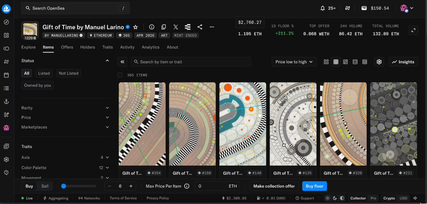This screenshot has height=204, width=427.
Task: Open the Offers tab
Action: click(x=67, y=47)
